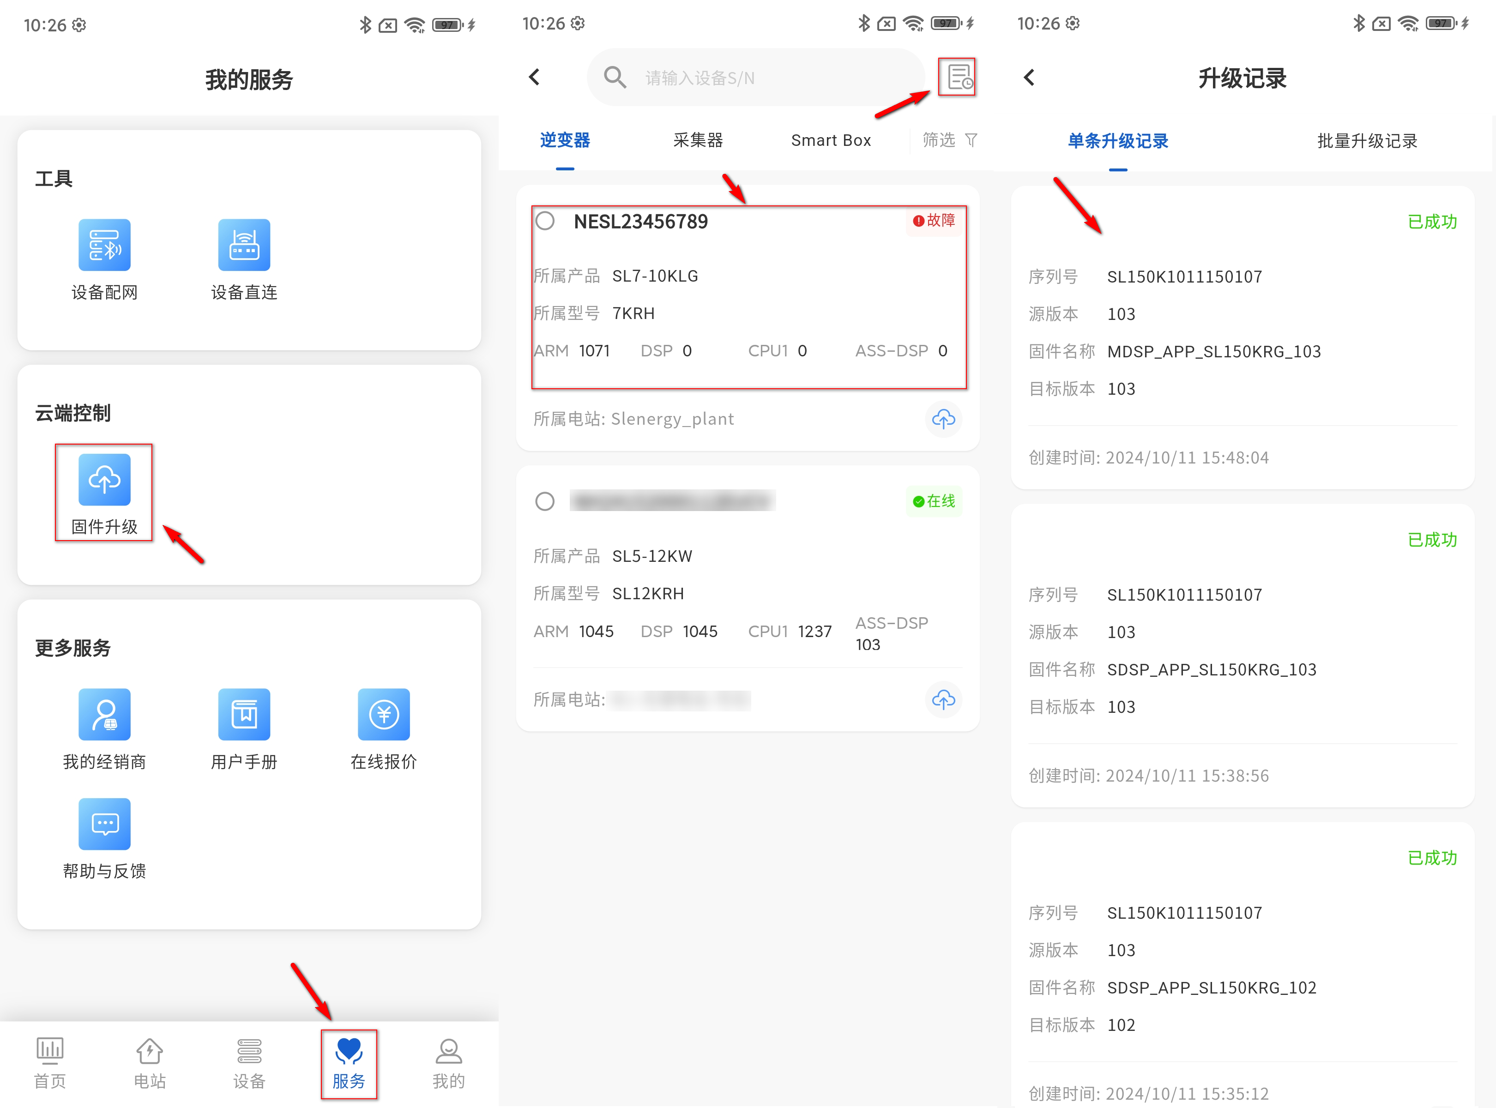The width and height of the screenshot is (1496, 1108).
Task: Select radio button for the online SL5-12KW device
Action: tap(545, 501)
